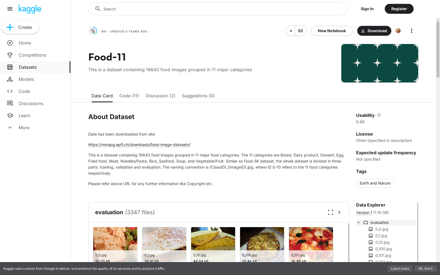
Task: Go to next folder with chevron arrow
Action: coord(339,212)
